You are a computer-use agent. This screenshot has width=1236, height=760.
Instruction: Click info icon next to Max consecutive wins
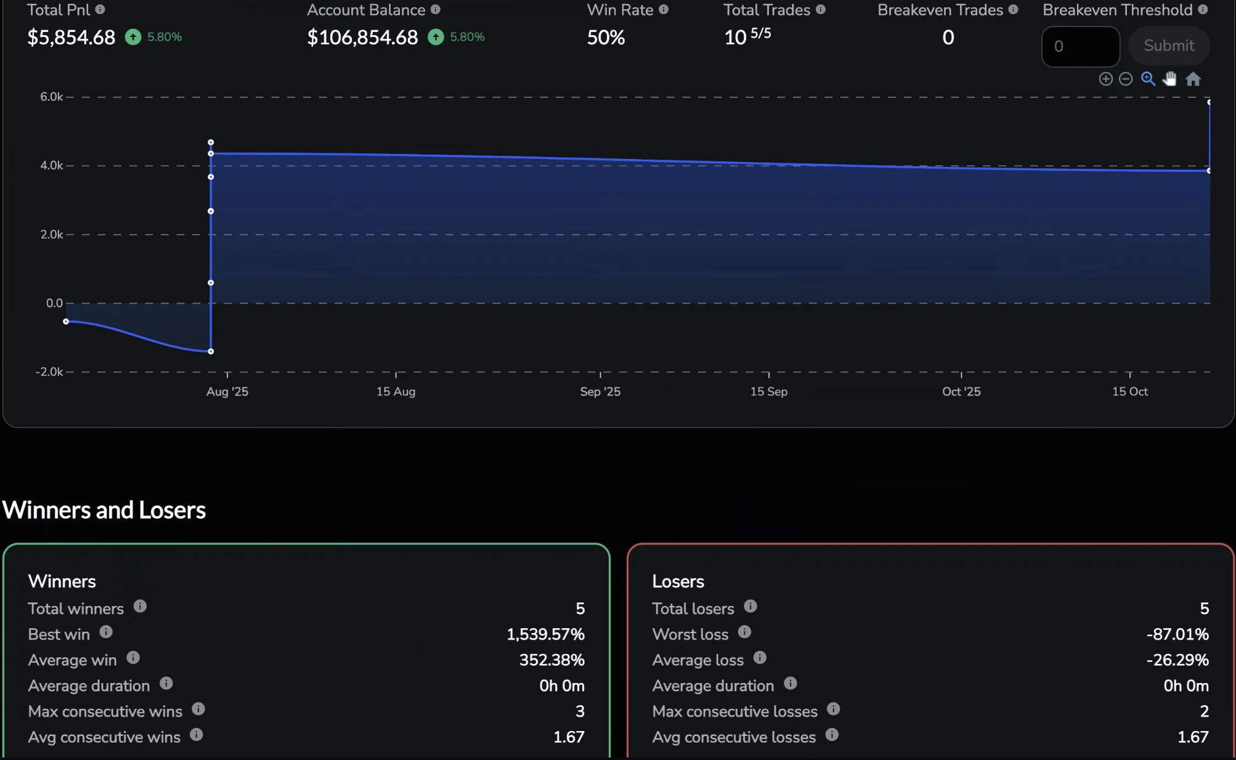click(x=198, y=709)
